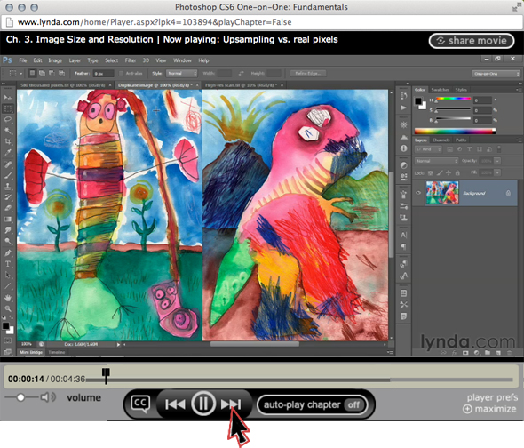Skip to the next movie

(x=231, y=404)
